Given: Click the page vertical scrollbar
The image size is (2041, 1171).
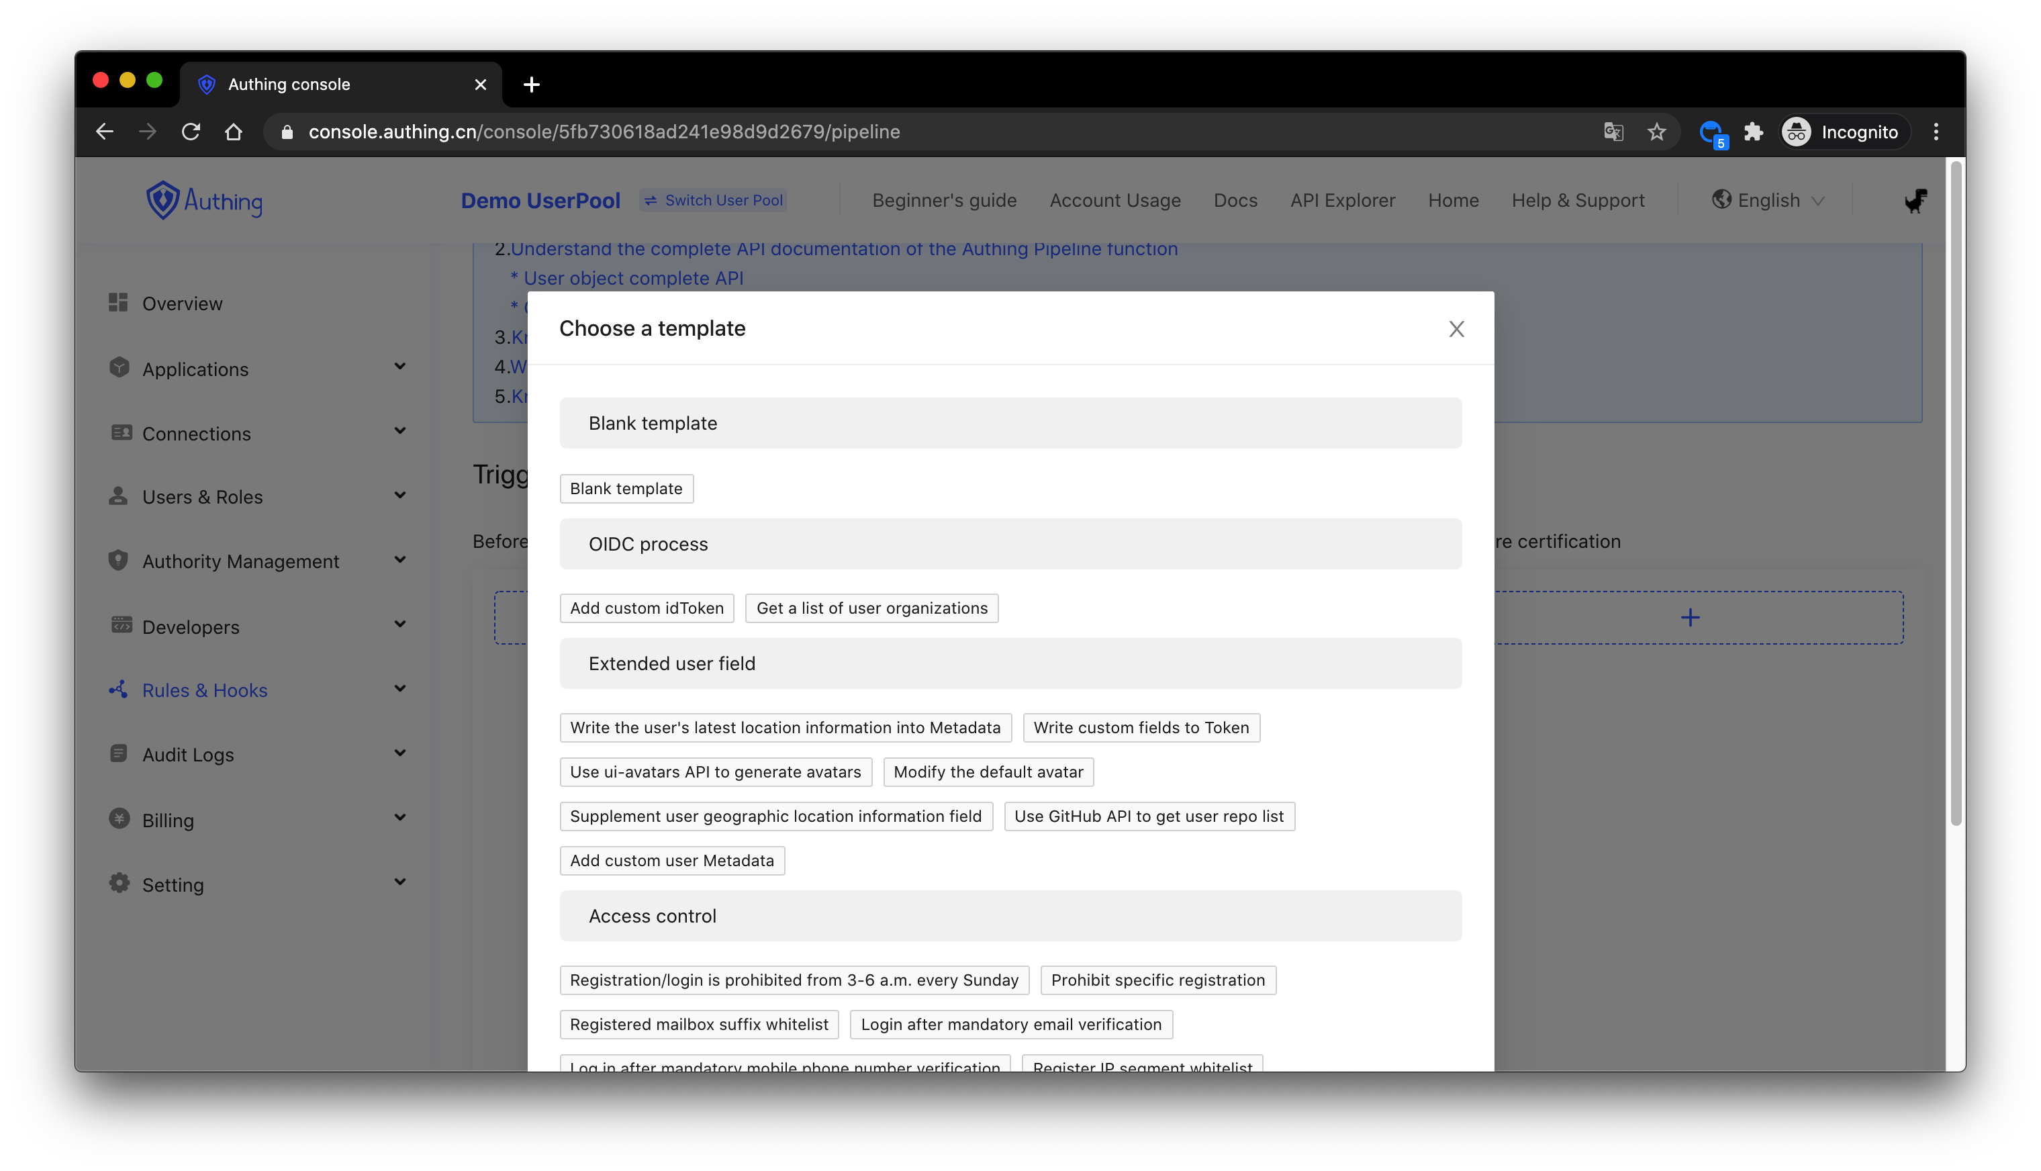Looking at the screenshot, I should point(1956,493).
